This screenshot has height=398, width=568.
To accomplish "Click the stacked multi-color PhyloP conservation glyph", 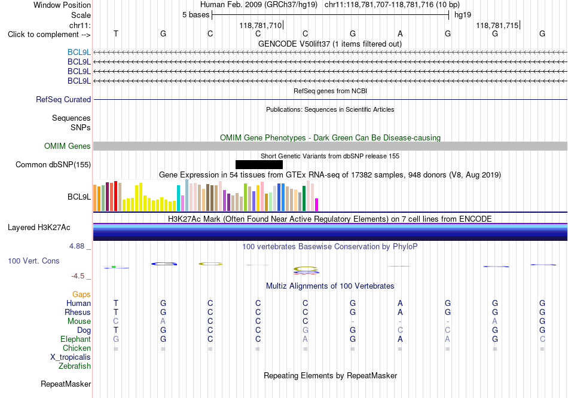I will [x=306, y=271].
